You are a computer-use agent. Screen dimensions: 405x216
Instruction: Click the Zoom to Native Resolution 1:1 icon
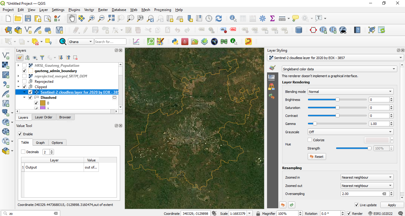click(x=140, y=18)
